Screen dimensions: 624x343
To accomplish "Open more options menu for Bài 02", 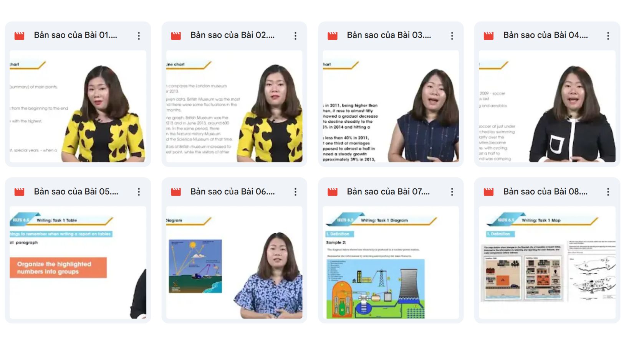I will pyautogui.click(x=295, y=36).
